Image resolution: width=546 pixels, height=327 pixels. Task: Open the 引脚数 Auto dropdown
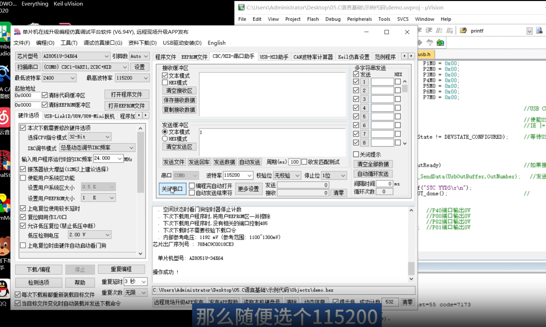[x=139, y=56]
